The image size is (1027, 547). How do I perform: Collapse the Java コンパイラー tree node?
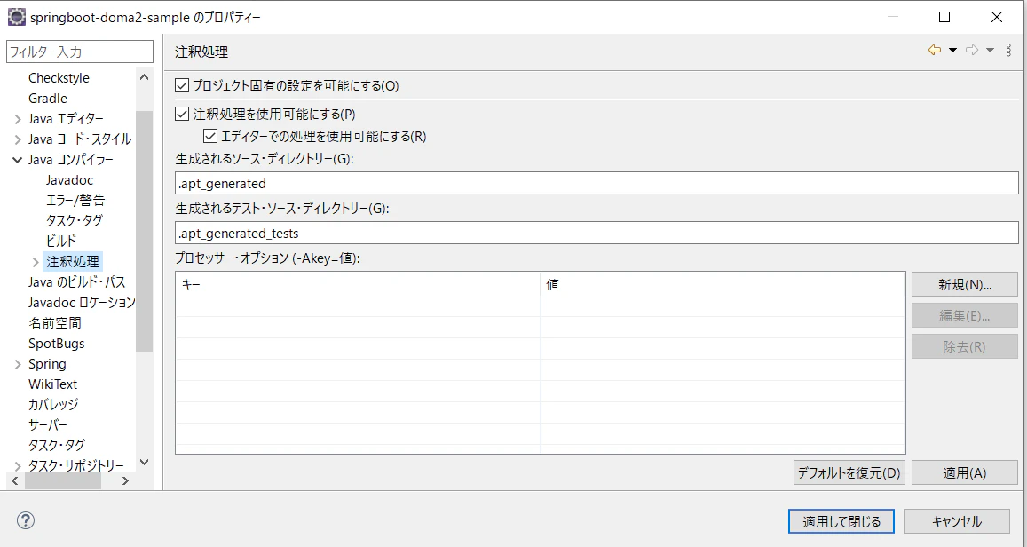click(18, 160)
